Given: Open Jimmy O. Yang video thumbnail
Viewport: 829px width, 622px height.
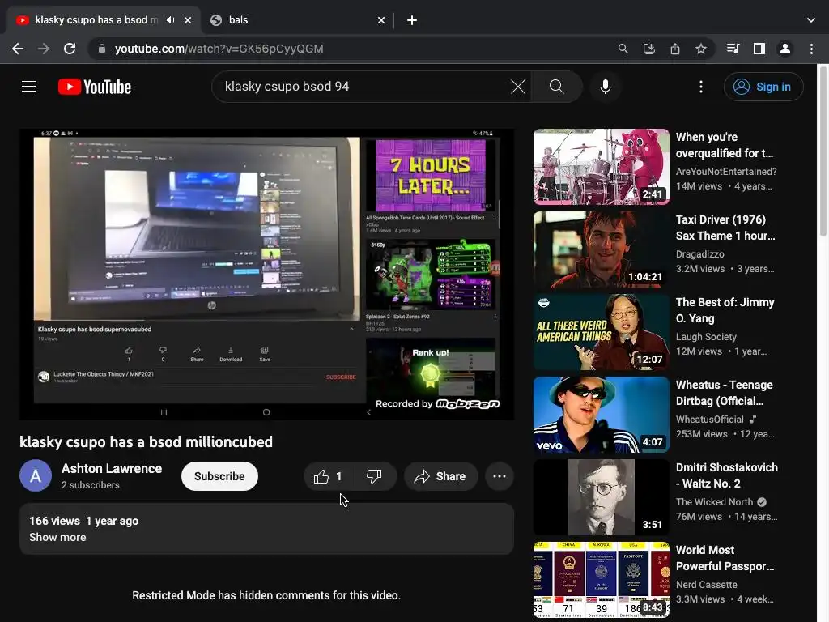Looking at the screenshot, I should pyautogui.click(x=602, y=331).
